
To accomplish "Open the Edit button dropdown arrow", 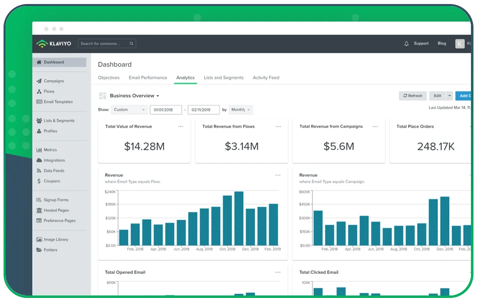I will click(449, 96).
